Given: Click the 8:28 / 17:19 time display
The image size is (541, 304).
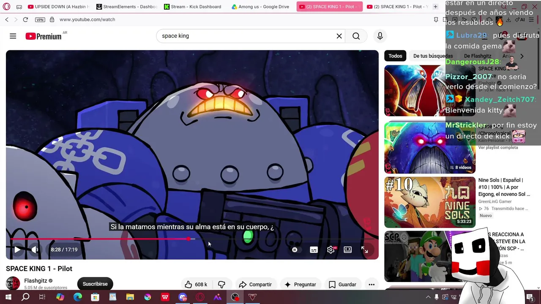Looking at the screenshot, I should 64,250.
